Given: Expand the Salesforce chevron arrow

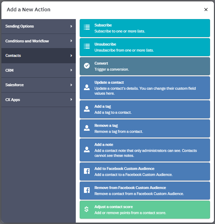Looking at the screenshot, I should 71,85.
